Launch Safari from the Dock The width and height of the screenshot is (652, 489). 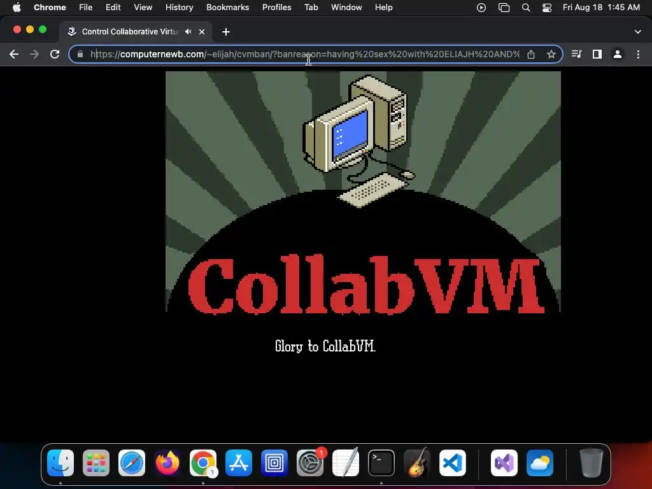click(132, 463)
